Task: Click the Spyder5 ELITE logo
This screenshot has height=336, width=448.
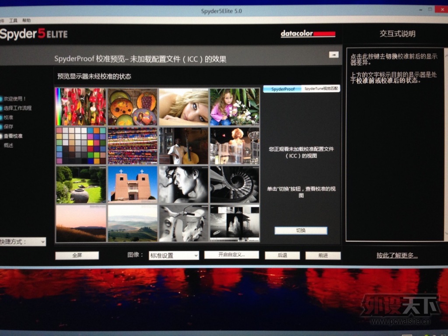Action: pyautogui.click(x=34, y=34)
